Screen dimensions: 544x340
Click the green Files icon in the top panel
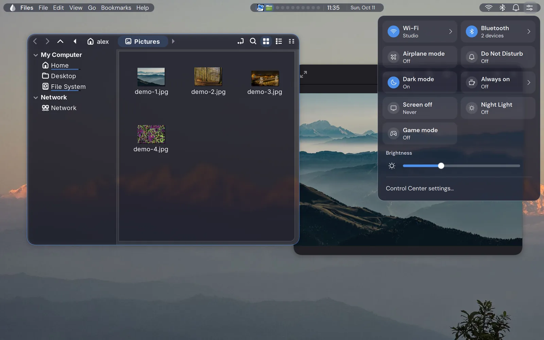[269, 7]
